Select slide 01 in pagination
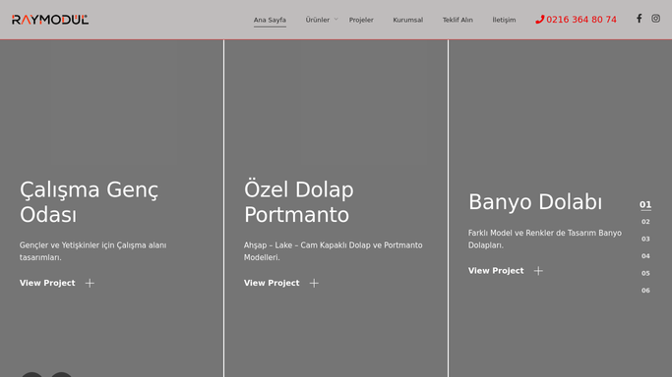This screenshot has width=672, height=377. click(645, 204)
